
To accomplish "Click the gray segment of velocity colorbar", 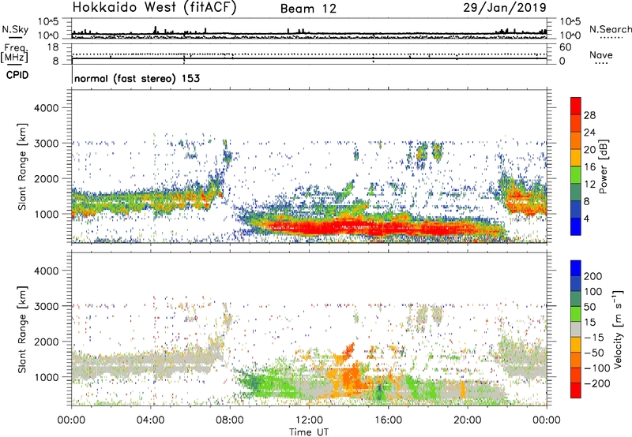I will tap(576, 330).
